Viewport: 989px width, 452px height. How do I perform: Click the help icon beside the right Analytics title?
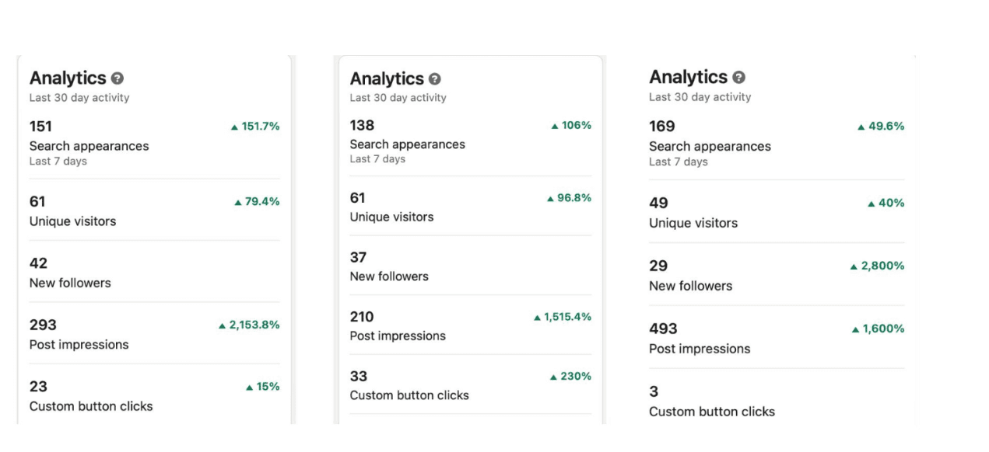click(739, 78)
